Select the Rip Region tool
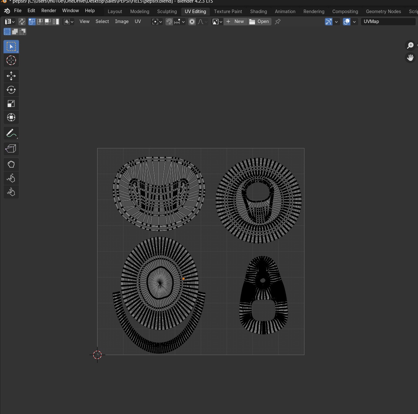This screenshot has height=414, width=418. click(11, 149)
